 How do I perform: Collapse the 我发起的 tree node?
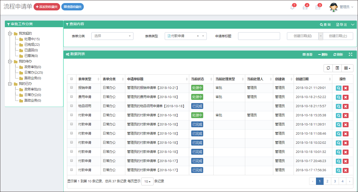click(x=10, y=33)
